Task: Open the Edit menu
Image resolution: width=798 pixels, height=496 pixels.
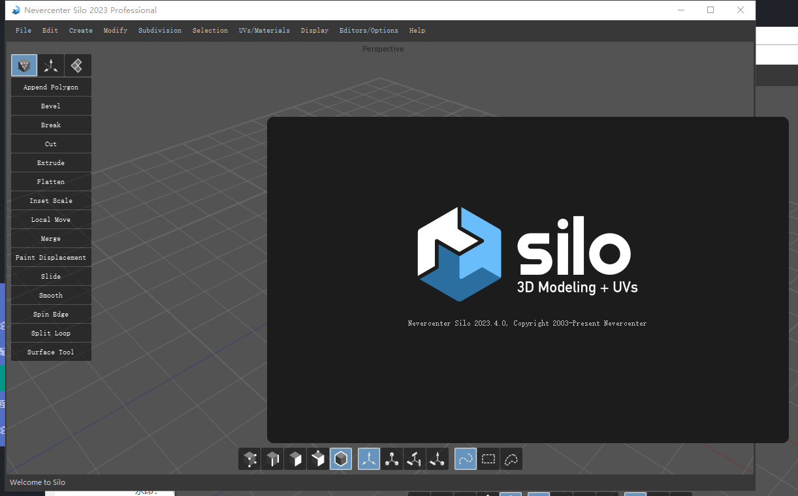Action: coord(50,31)
